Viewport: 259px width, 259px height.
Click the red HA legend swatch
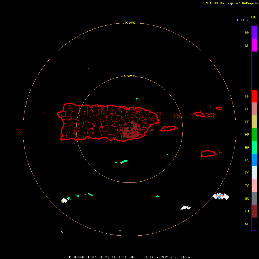254,96
